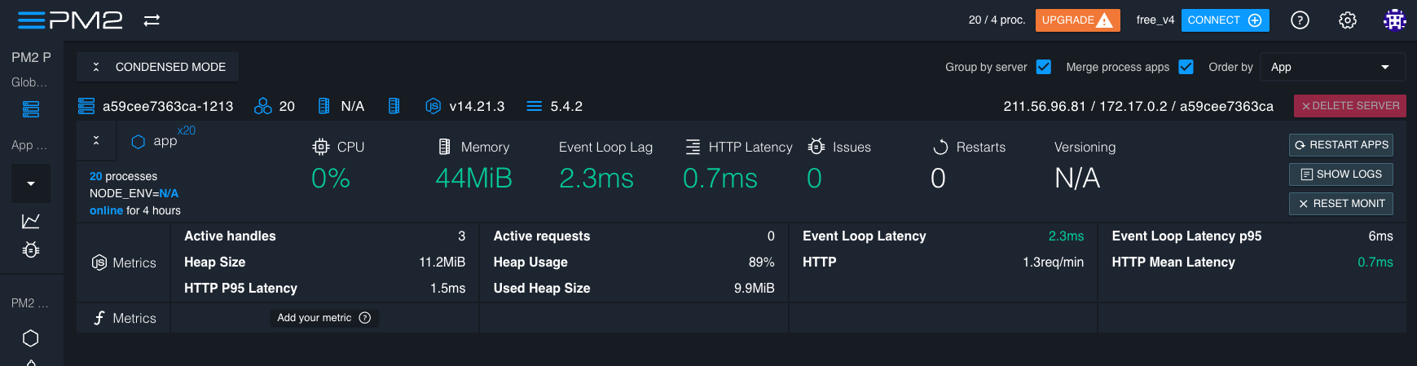Screen dimensions: 1417x366
Task: Uncheck Group by server checkbox
Action: [x=1043, y=67]
